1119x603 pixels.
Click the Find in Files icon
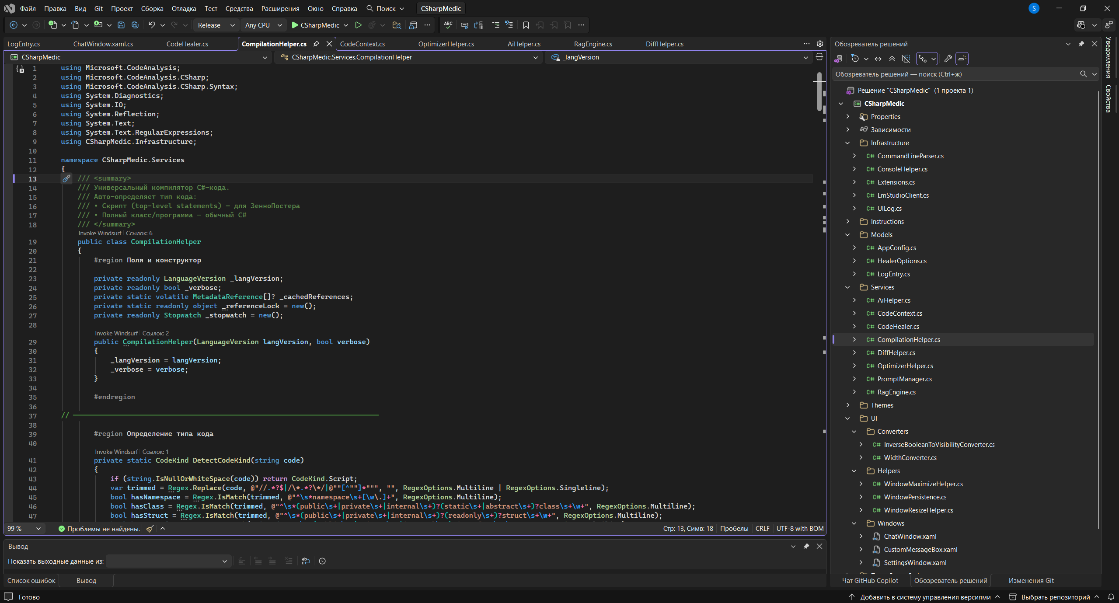coord(397,25)
